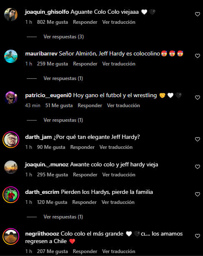This screenshot has height=256, width=203.
Task: Tap the heart on darth_jam's comment
Action: point(198,139)
